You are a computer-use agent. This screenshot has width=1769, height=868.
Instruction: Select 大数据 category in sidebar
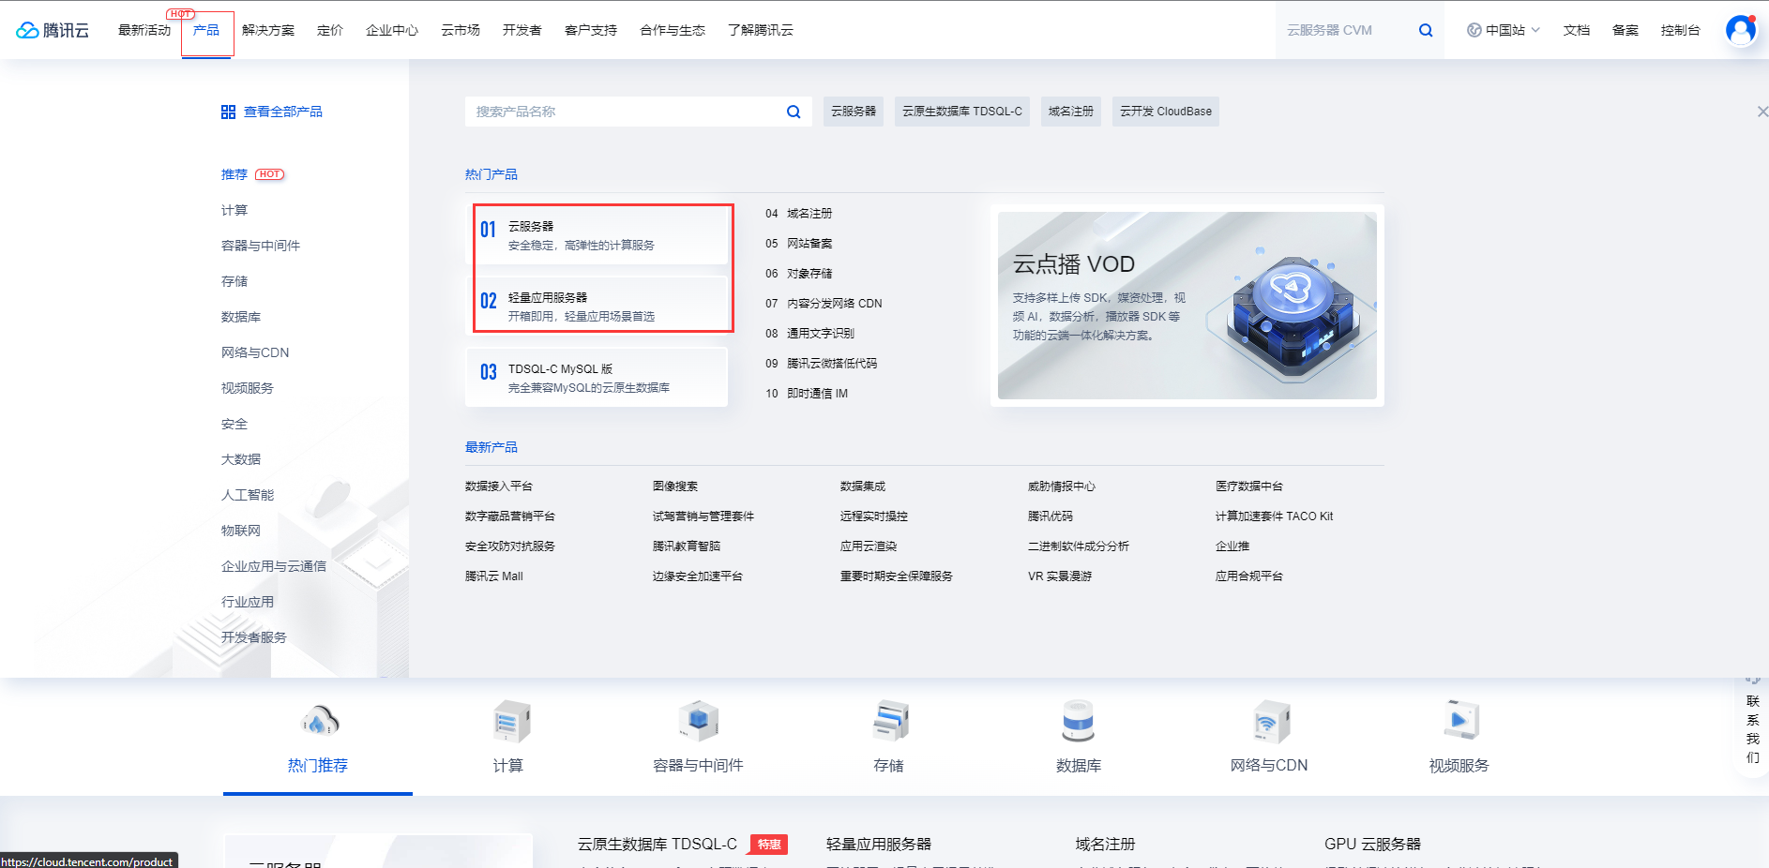[x=241, y=459]
